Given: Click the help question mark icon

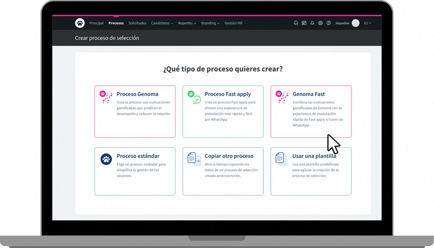Looking at the screenshot, I should 329,23.
